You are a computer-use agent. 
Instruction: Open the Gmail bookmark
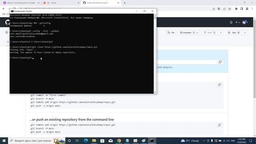point(6,14)
